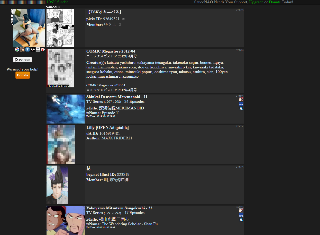This screenshot has height=235, width=320.
Task: Click 'We need your help!' text
Action: click(x=22, y=69)
